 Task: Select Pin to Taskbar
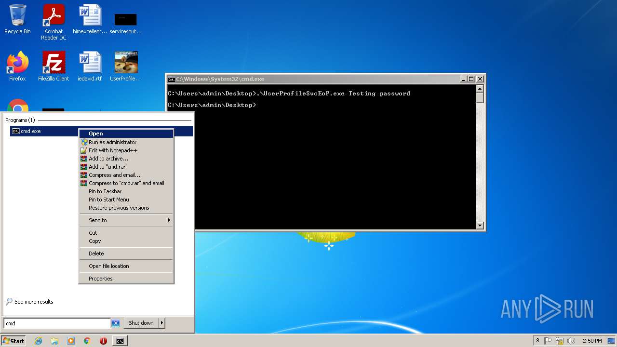(x=126, y=191)
